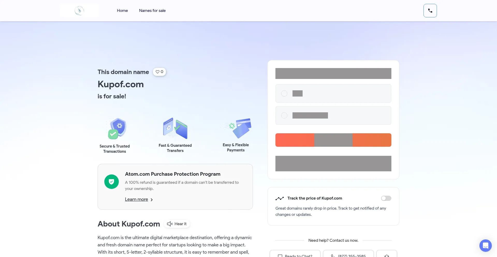497x257 pixels.
Task: Open the Home menu item
Action: click(122, 11)
